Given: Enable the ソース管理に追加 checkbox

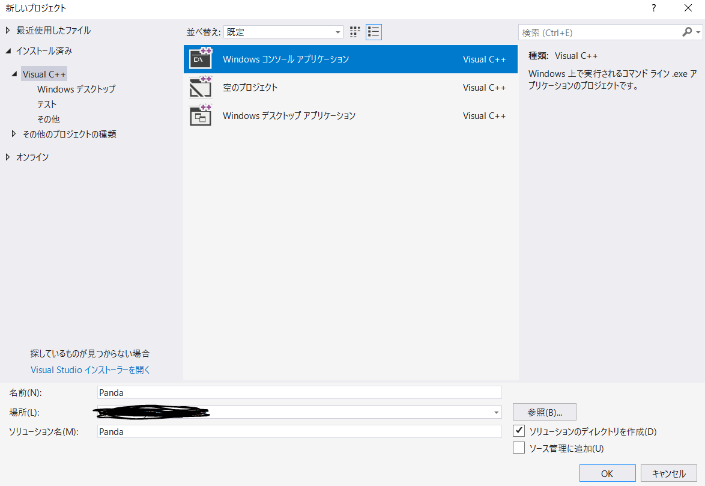Looking at the screenshot, I should [x=519, y=447].
